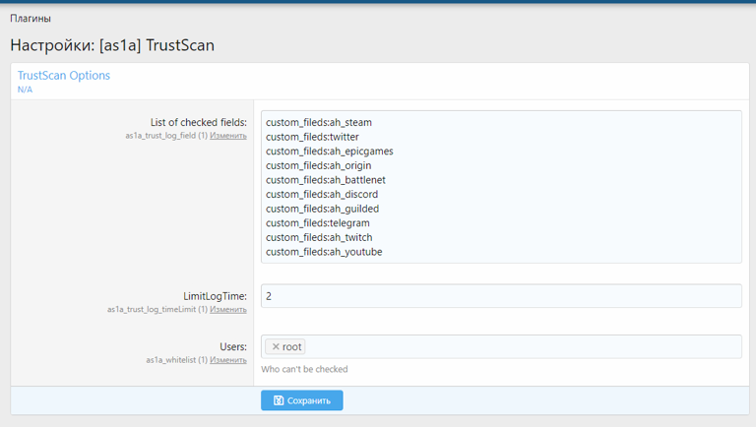Click Изменить next to as1a_trust_log_field
The width and height of the screenshot is (756, 427).
click(228, 136)
